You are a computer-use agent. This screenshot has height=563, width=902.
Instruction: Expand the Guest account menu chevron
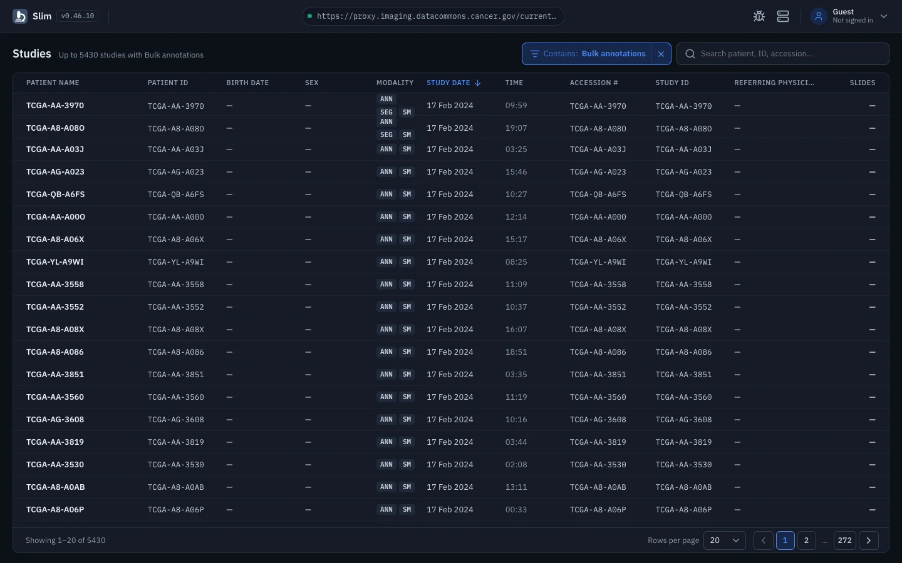pyautogui.click(x=884, y=16)
